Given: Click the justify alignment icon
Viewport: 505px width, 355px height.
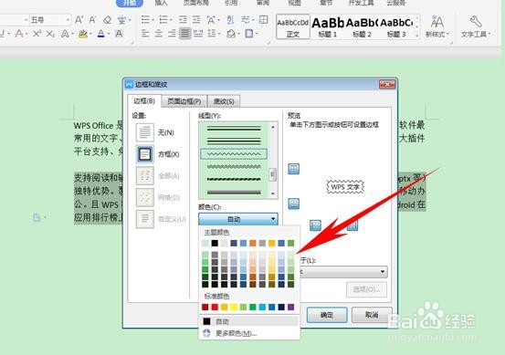Looking at the screenshot, I should click(184, 33).
